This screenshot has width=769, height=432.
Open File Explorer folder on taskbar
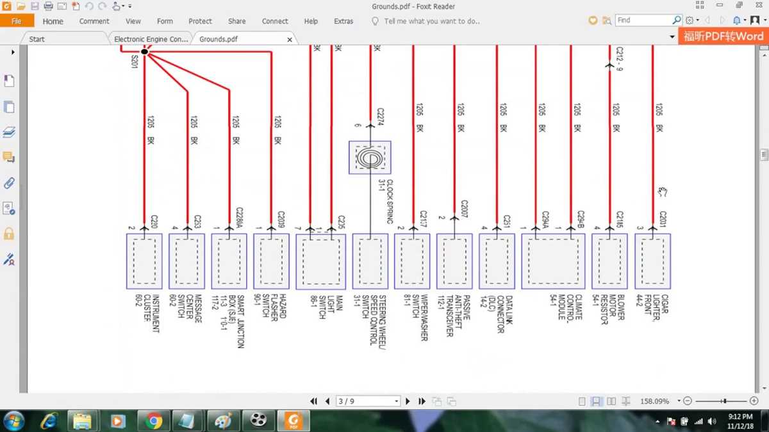(83, 420)
